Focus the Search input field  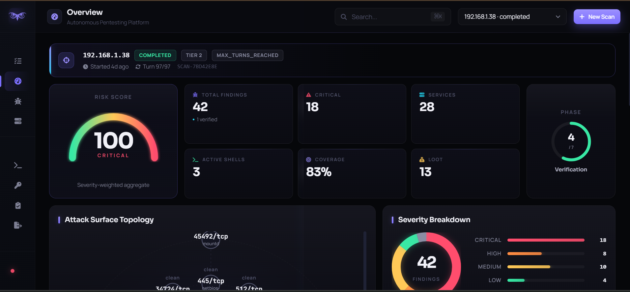click(392, 17)
